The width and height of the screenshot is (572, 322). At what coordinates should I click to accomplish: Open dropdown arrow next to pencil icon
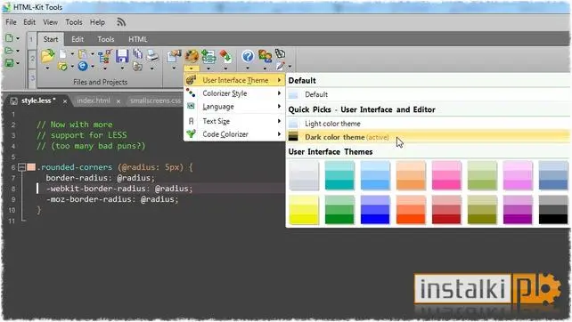(x=290, y=67)
